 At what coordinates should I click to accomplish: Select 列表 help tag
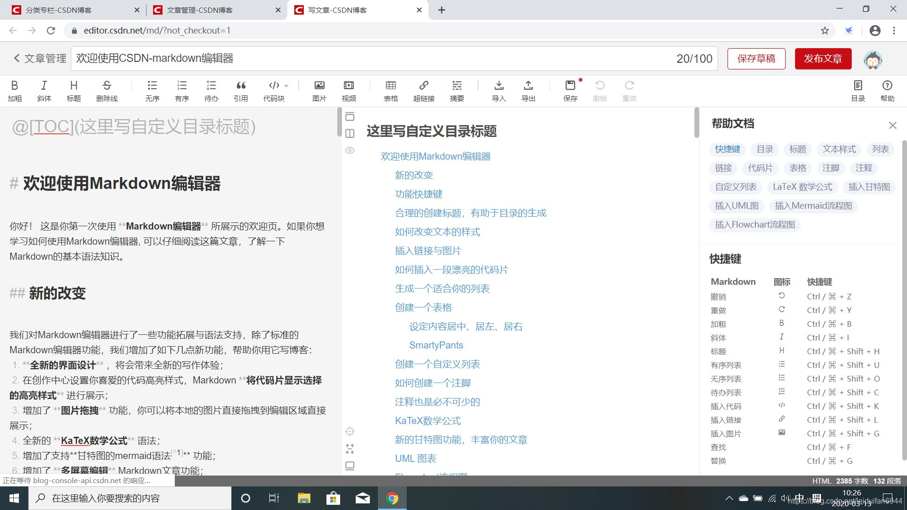(881, 149)
